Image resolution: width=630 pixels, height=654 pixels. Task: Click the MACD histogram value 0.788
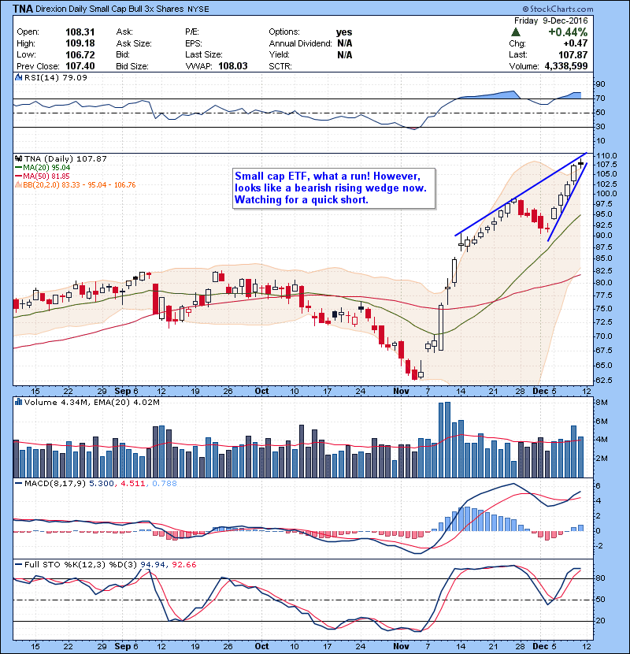[165, 484]
